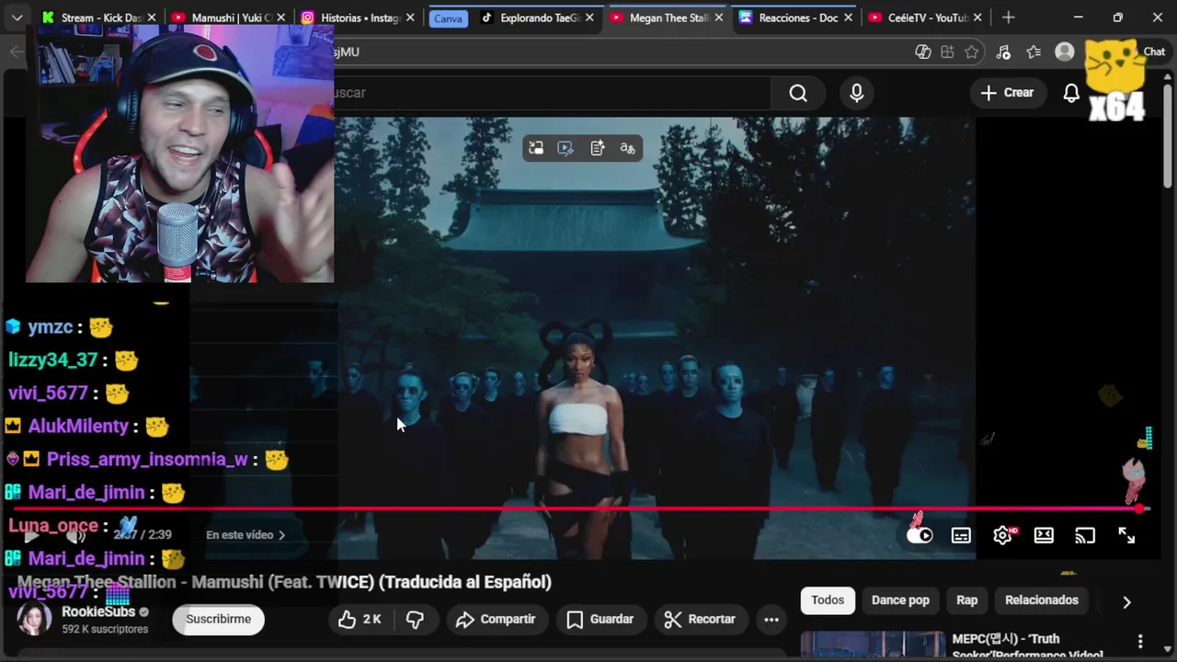The width and height of the screenshot is (1177, 662).
Task: Open the player settings gear
Action: click(1002, 535)
